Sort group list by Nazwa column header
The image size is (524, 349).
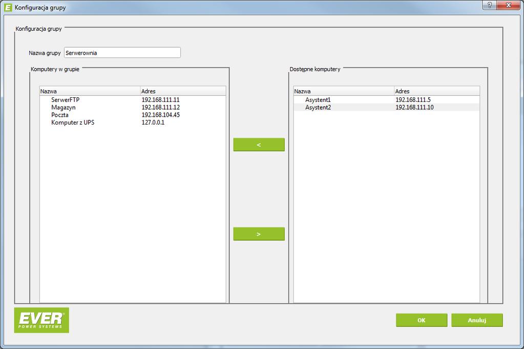(90, 91)
